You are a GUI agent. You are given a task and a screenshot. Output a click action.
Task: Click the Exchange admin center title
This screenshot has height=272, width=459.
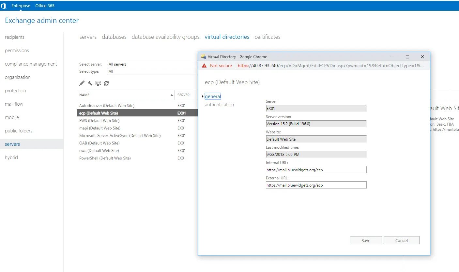coord(42,21)
